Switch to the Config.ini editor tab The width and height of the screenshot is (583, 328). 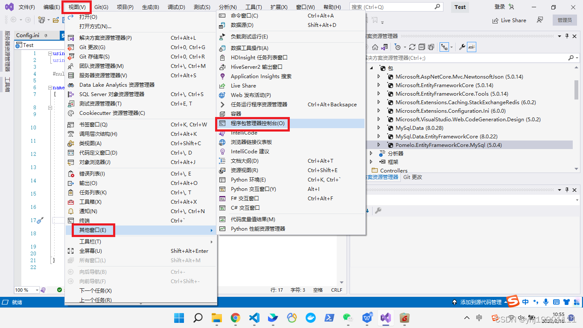[28, 35]
